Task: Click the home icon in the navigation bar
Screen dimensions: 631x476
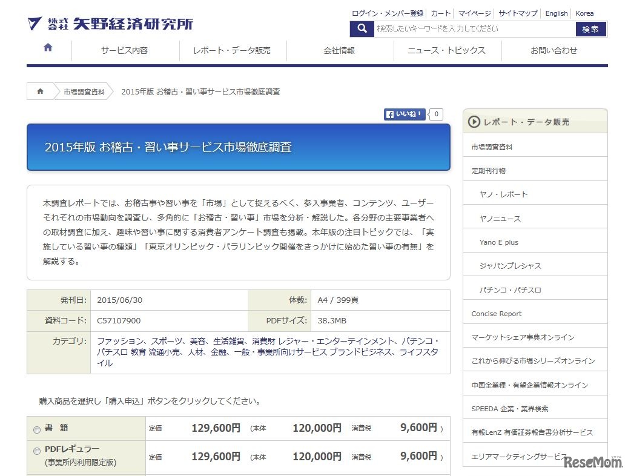Action: [x=47, y=50]
